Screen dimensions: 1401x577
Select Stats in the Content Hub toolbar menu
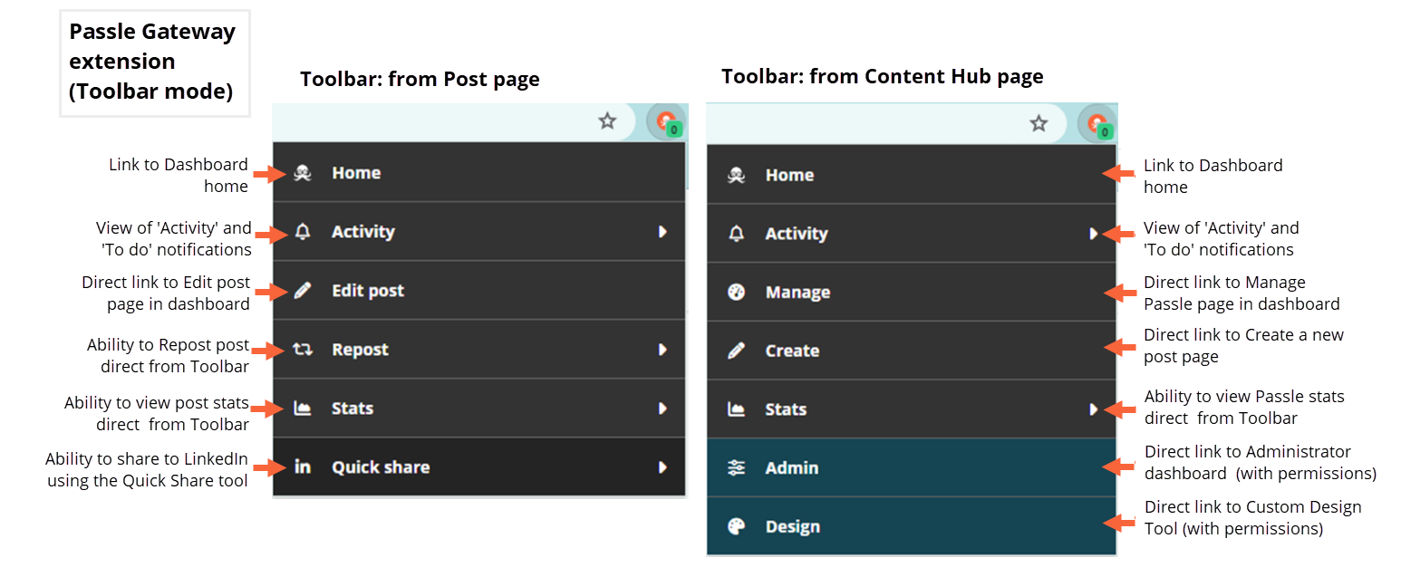912,409
